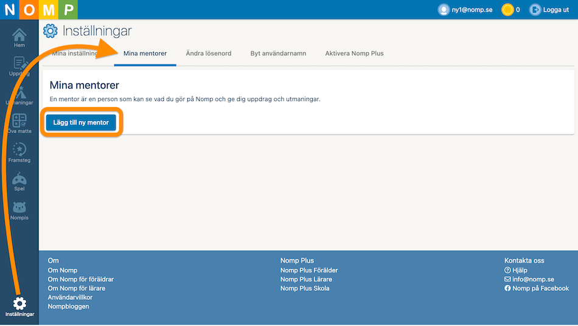Switch to Ändra lösenord tab

tap(209, 54)
